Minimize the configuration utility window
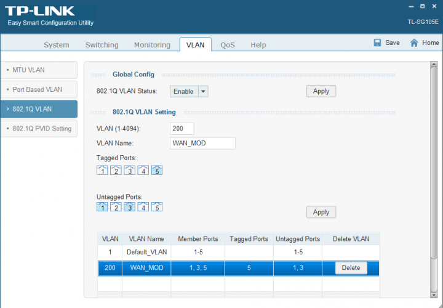This screenshot has height=308, width=443. pyautogui.click(x=412, y=7)
